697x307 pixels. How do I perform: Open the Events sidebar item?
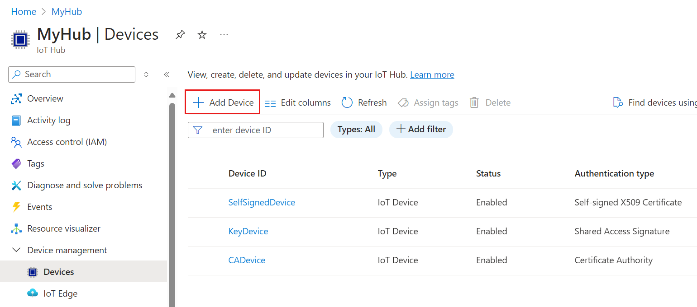(39, 207)
